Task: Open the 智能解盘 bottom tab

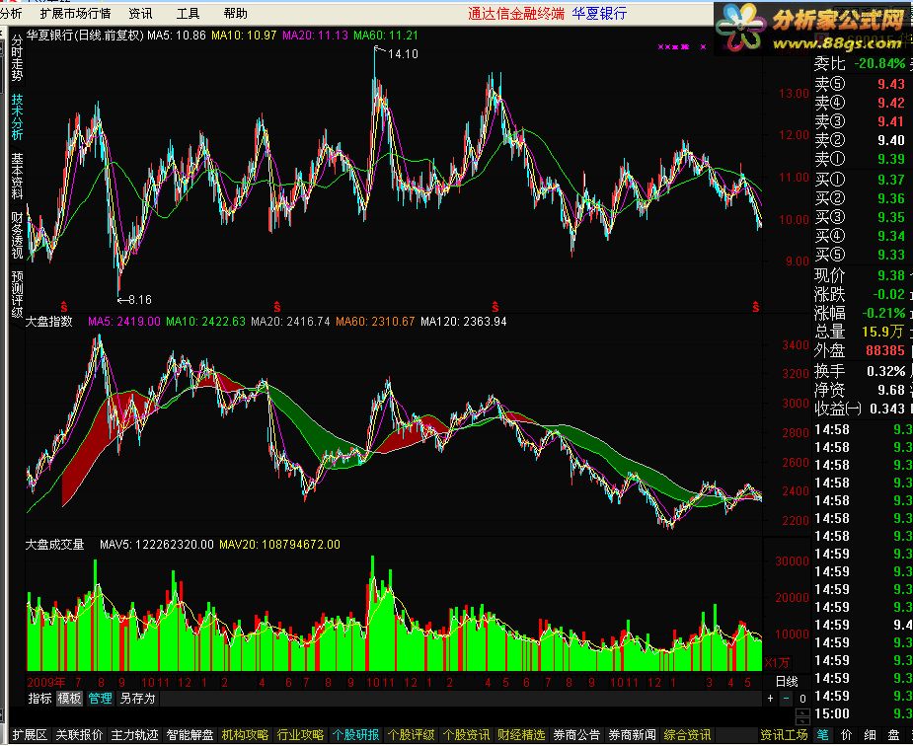Action: pyautogui.click(x=190, y=735)
